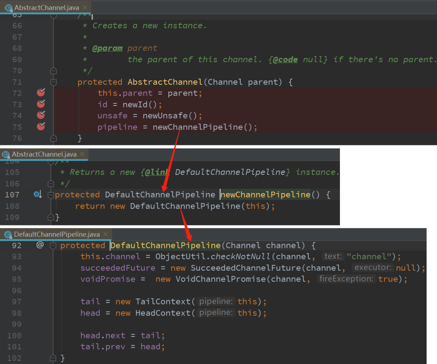
Task: Click this.parent on line 72
Action: [x=125, y=93]
